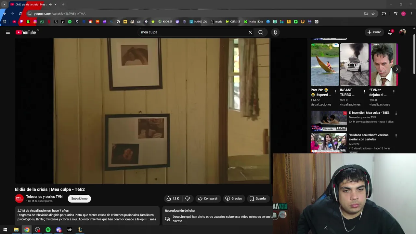Viewport: 416px width, 234px height.
Task: Open the Chrome profile avatar
Action: pyautogui.click(x=403, y=14)
